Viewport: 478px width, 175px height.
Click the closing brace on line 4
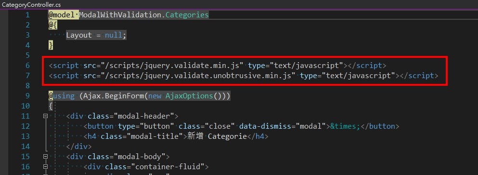tap(51, 45)
